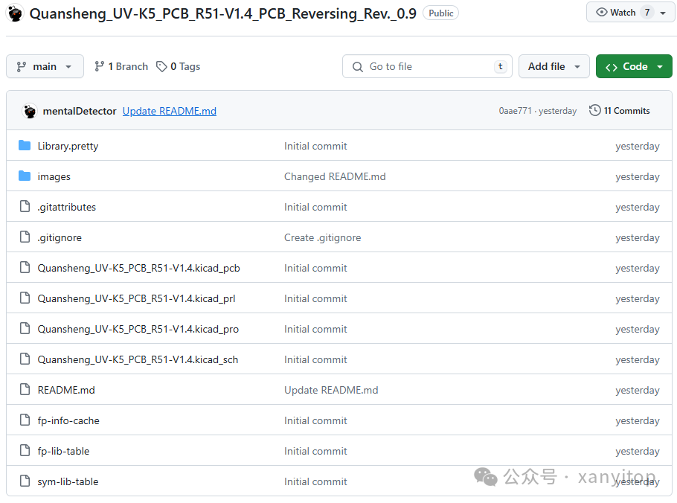Click the images folder icon
This screenshot has width=677, height=503.
click(25, 176)
